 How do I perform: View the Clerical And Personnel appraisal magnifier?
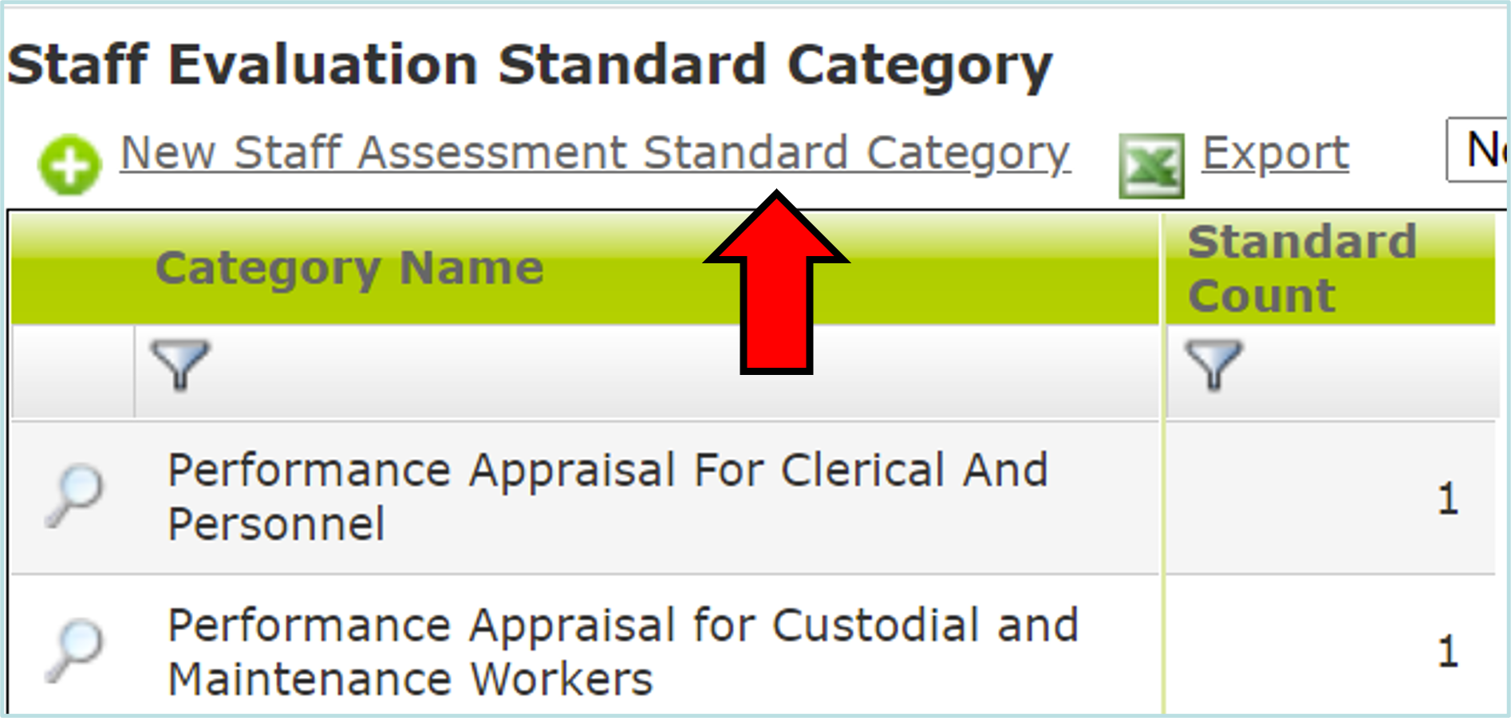(x=73, y=496)
